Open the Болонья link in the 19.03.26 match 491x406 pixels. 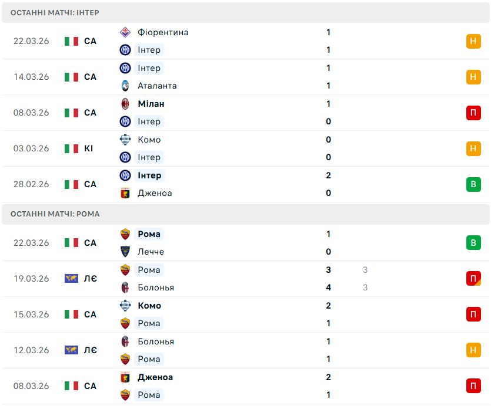156,287
